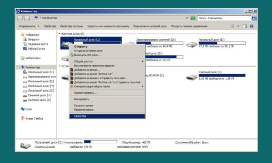
Task: Click the search magnifier icon
Action: click(254, 18)
